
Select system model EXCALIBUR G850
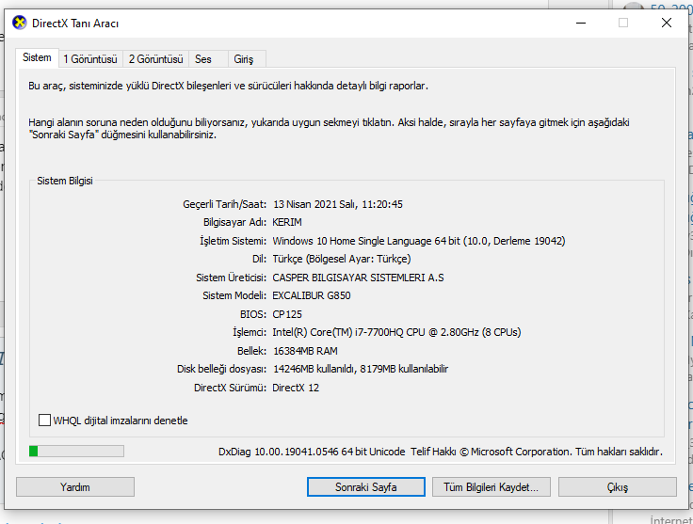point(312,295)
